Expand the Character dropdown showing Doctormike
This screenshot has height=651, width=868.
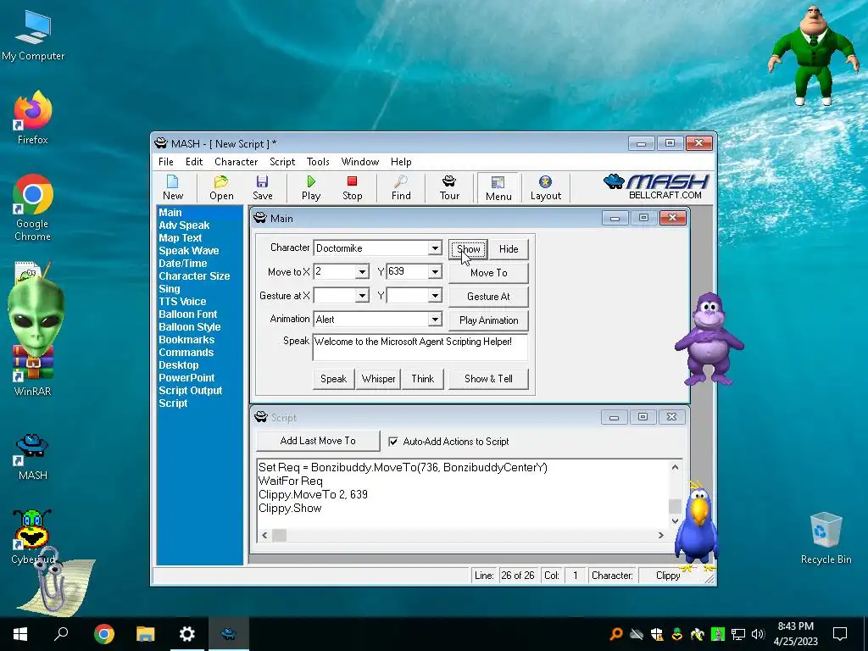pos(435,248)
